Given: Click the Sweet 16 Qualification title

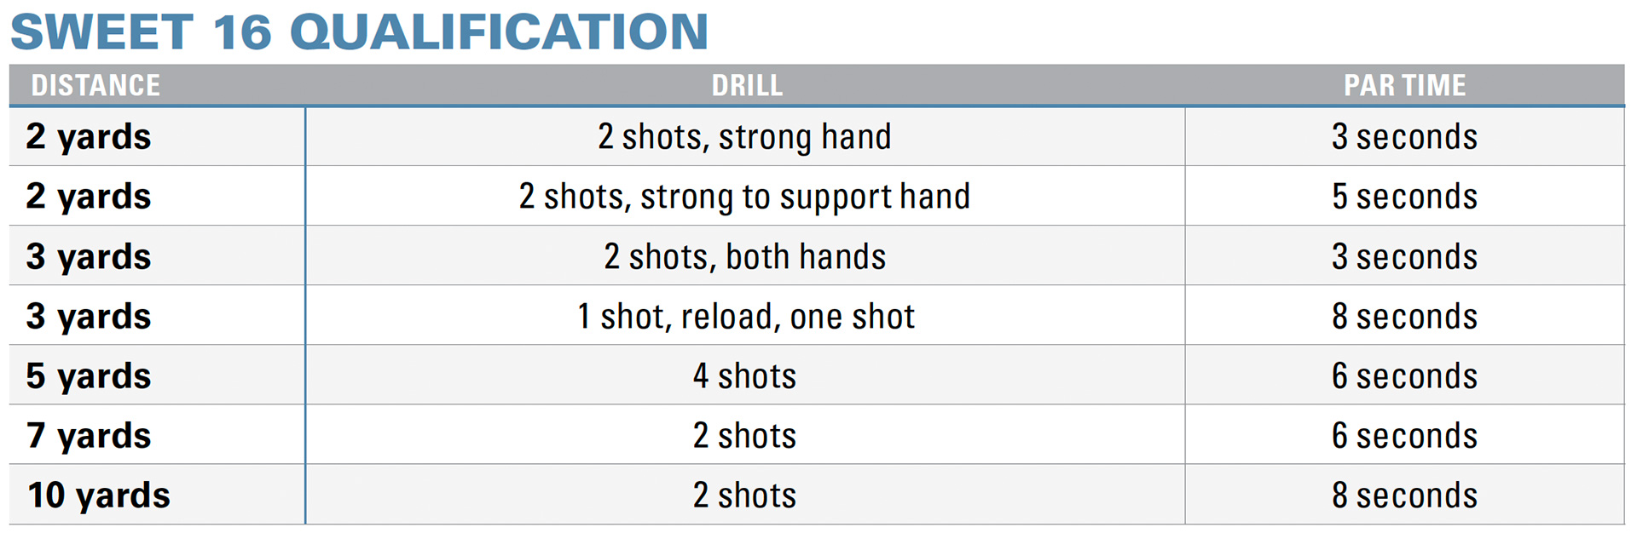Looking at the screenshot, I should point(359,32).
